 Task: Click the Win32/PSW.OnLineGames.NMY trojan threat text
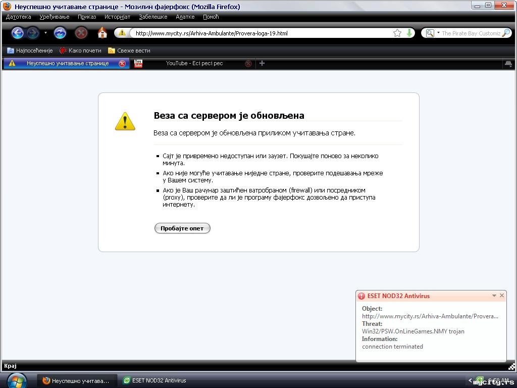[413, 331]
